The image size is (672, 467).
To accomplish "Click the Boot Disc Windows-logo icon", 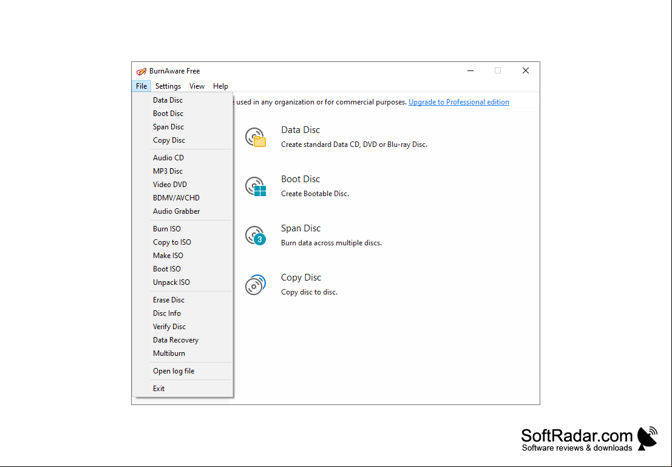I will click(256, 186).
